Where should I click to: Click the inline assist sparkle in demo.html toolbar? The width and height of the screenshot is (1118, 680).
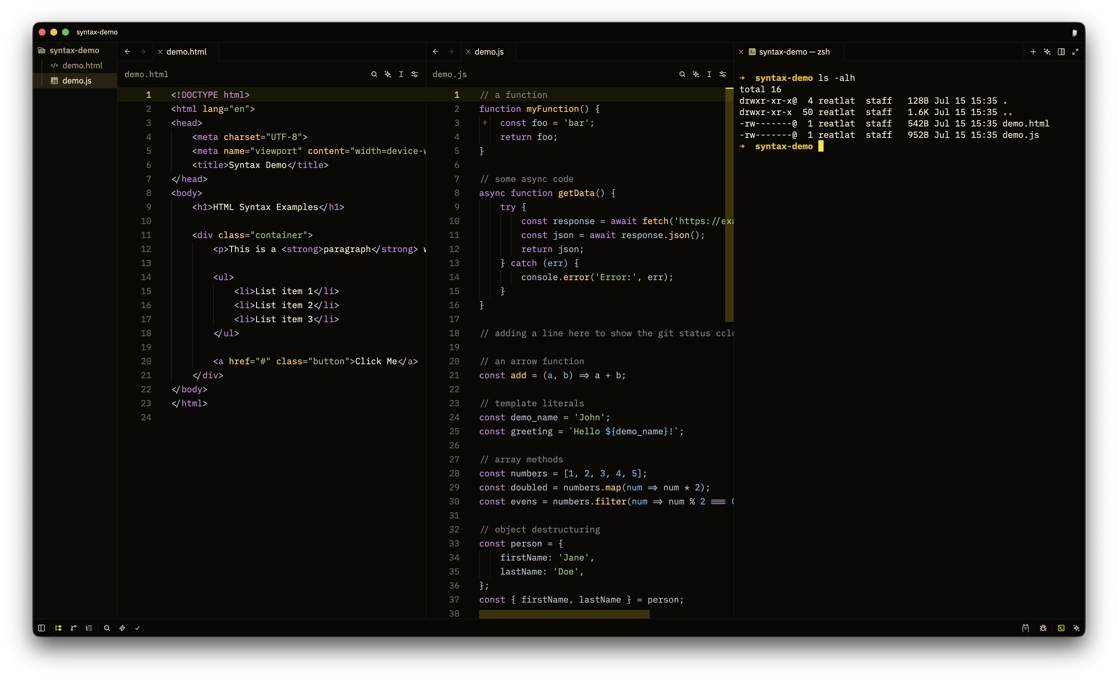(x=387, y=74)
